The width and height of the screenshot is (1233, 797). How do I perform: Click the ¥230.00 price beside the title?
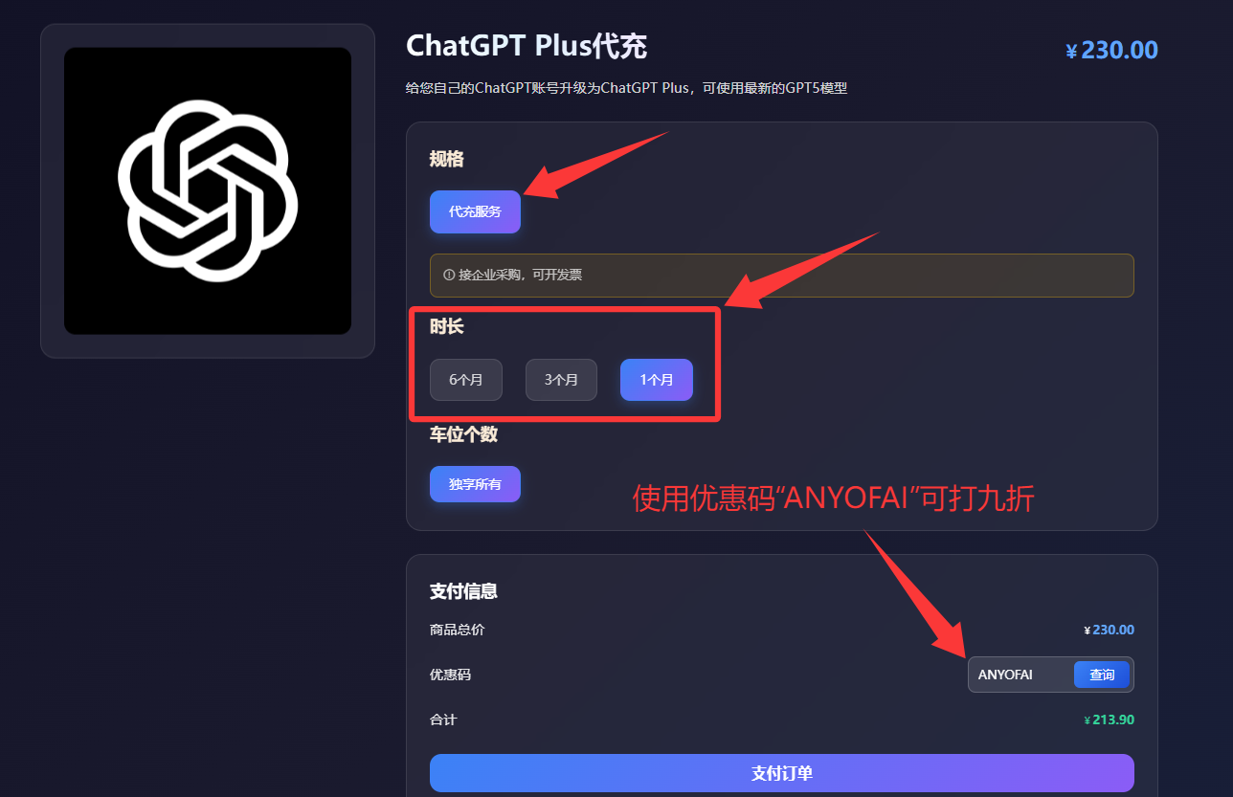point(1111,50)
